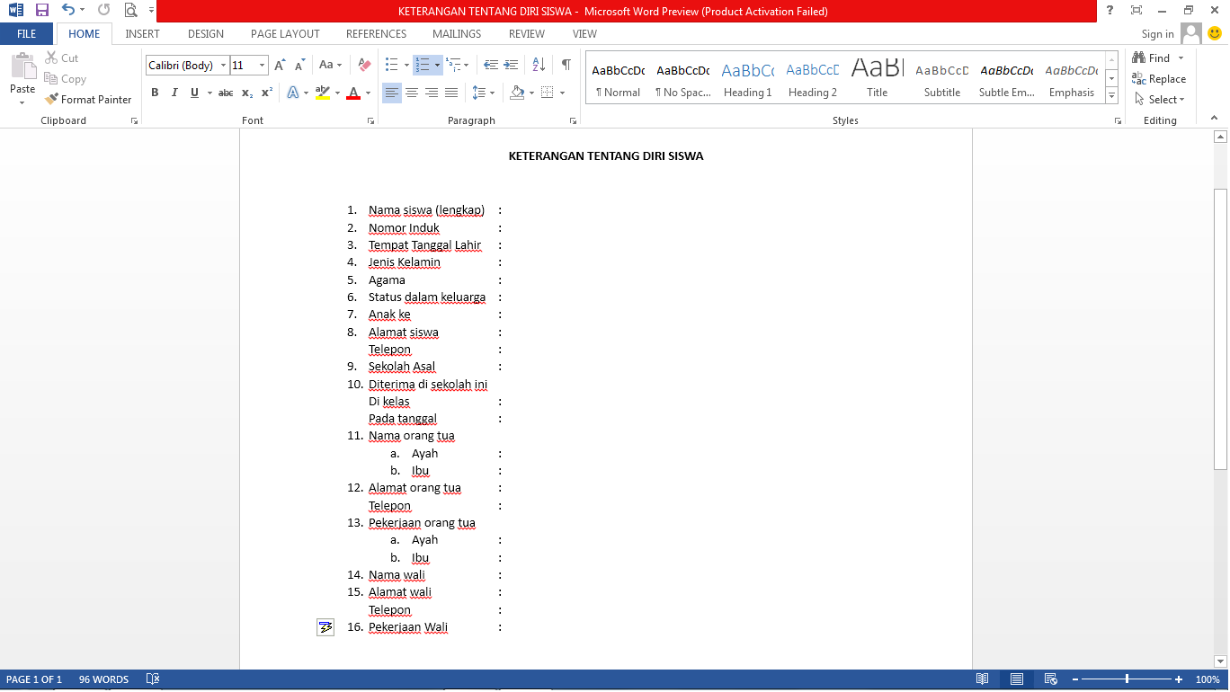Viewport: 1230px width, 692px height.
Task: Click the Repeat typing icon in title bar
Action: coord(103,11)
